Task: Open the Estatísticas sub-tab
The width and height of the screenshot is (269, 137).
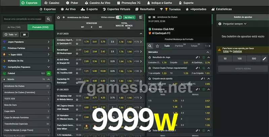Action: coord(222,9)
